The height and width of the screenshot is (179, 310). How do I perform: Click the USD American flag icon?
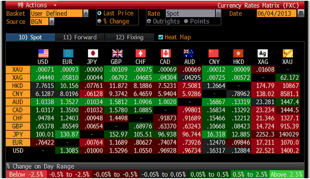[43, 54]
